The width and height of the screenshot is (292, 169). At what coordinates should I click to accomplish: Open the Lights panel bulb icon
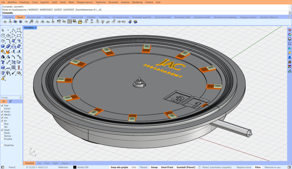290,53
